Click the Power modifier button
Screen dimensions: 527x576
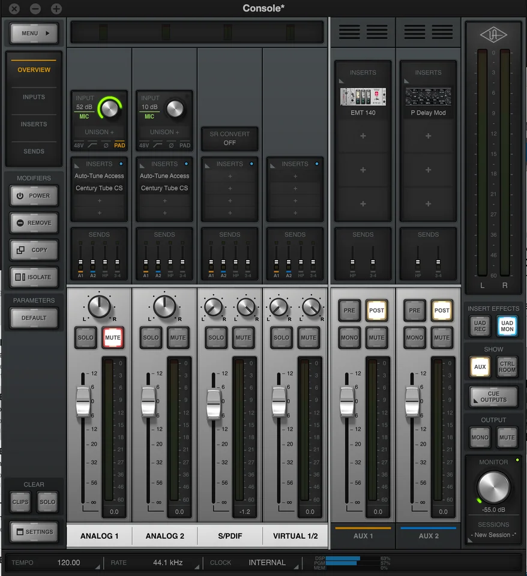[x=34, y=196]
